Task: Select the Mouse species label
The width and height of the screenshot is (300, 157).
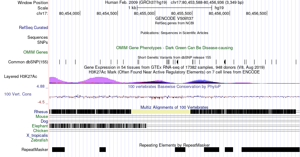Action: tap(42, 117)
